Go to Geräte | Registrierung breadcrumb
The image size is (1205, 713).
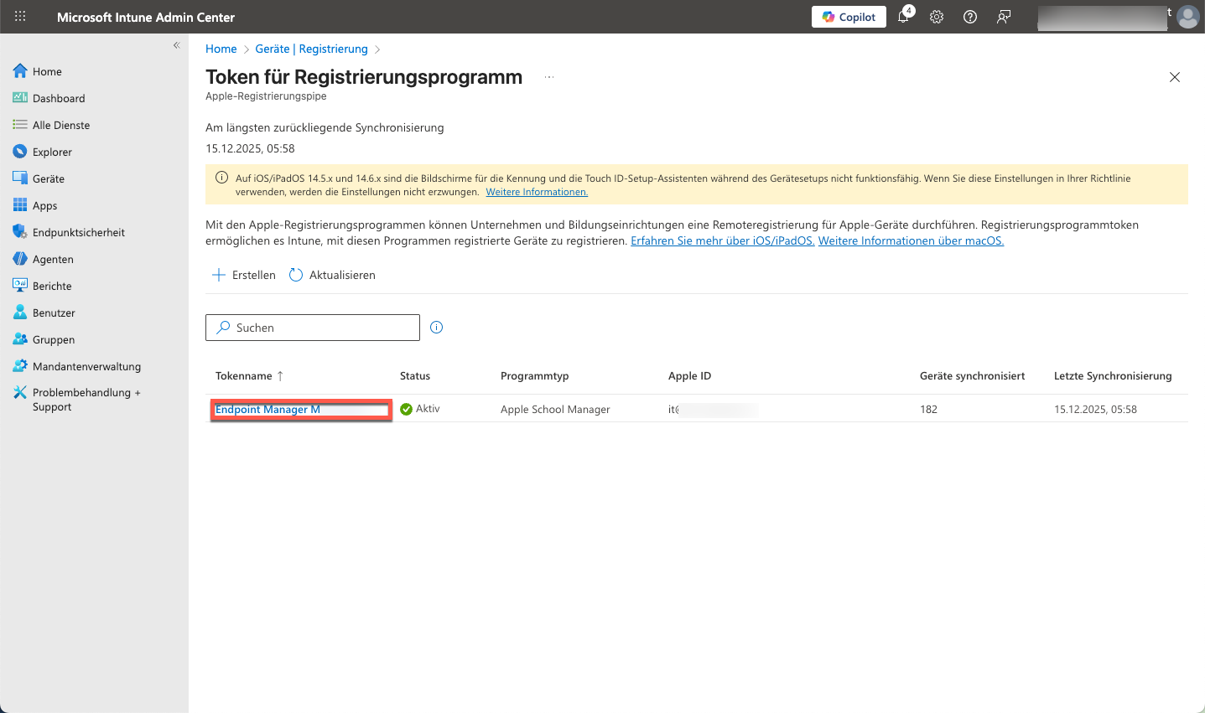point(311,49)
